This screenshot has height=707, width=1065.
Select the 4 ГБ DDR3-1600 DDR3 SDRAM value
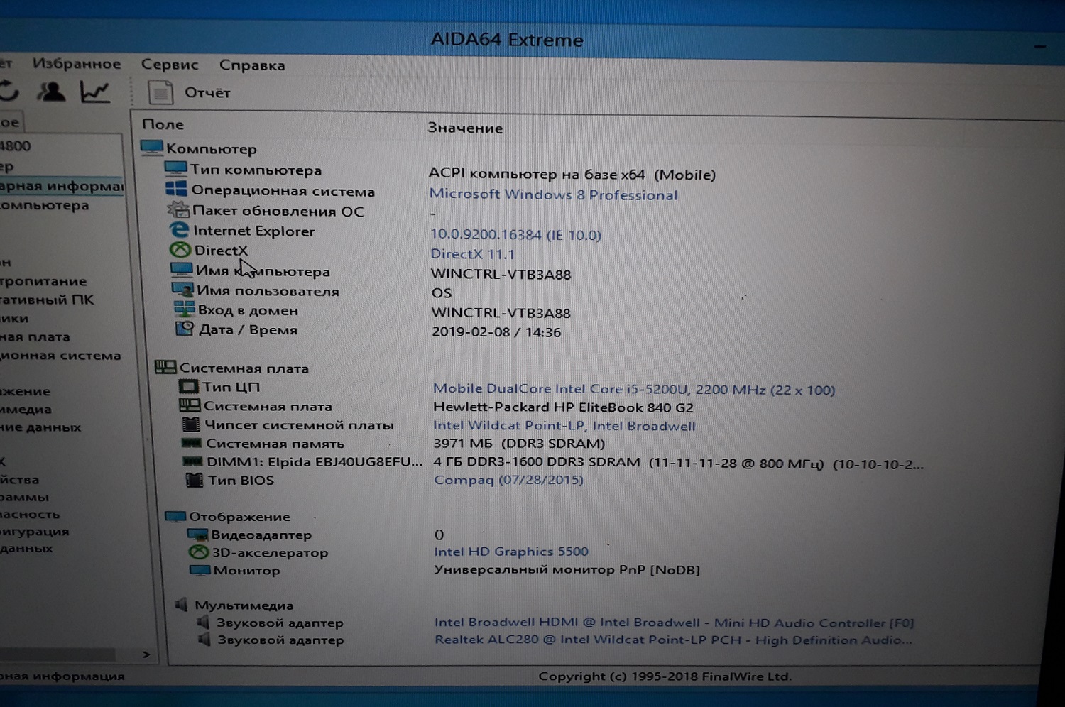point(679,464)
